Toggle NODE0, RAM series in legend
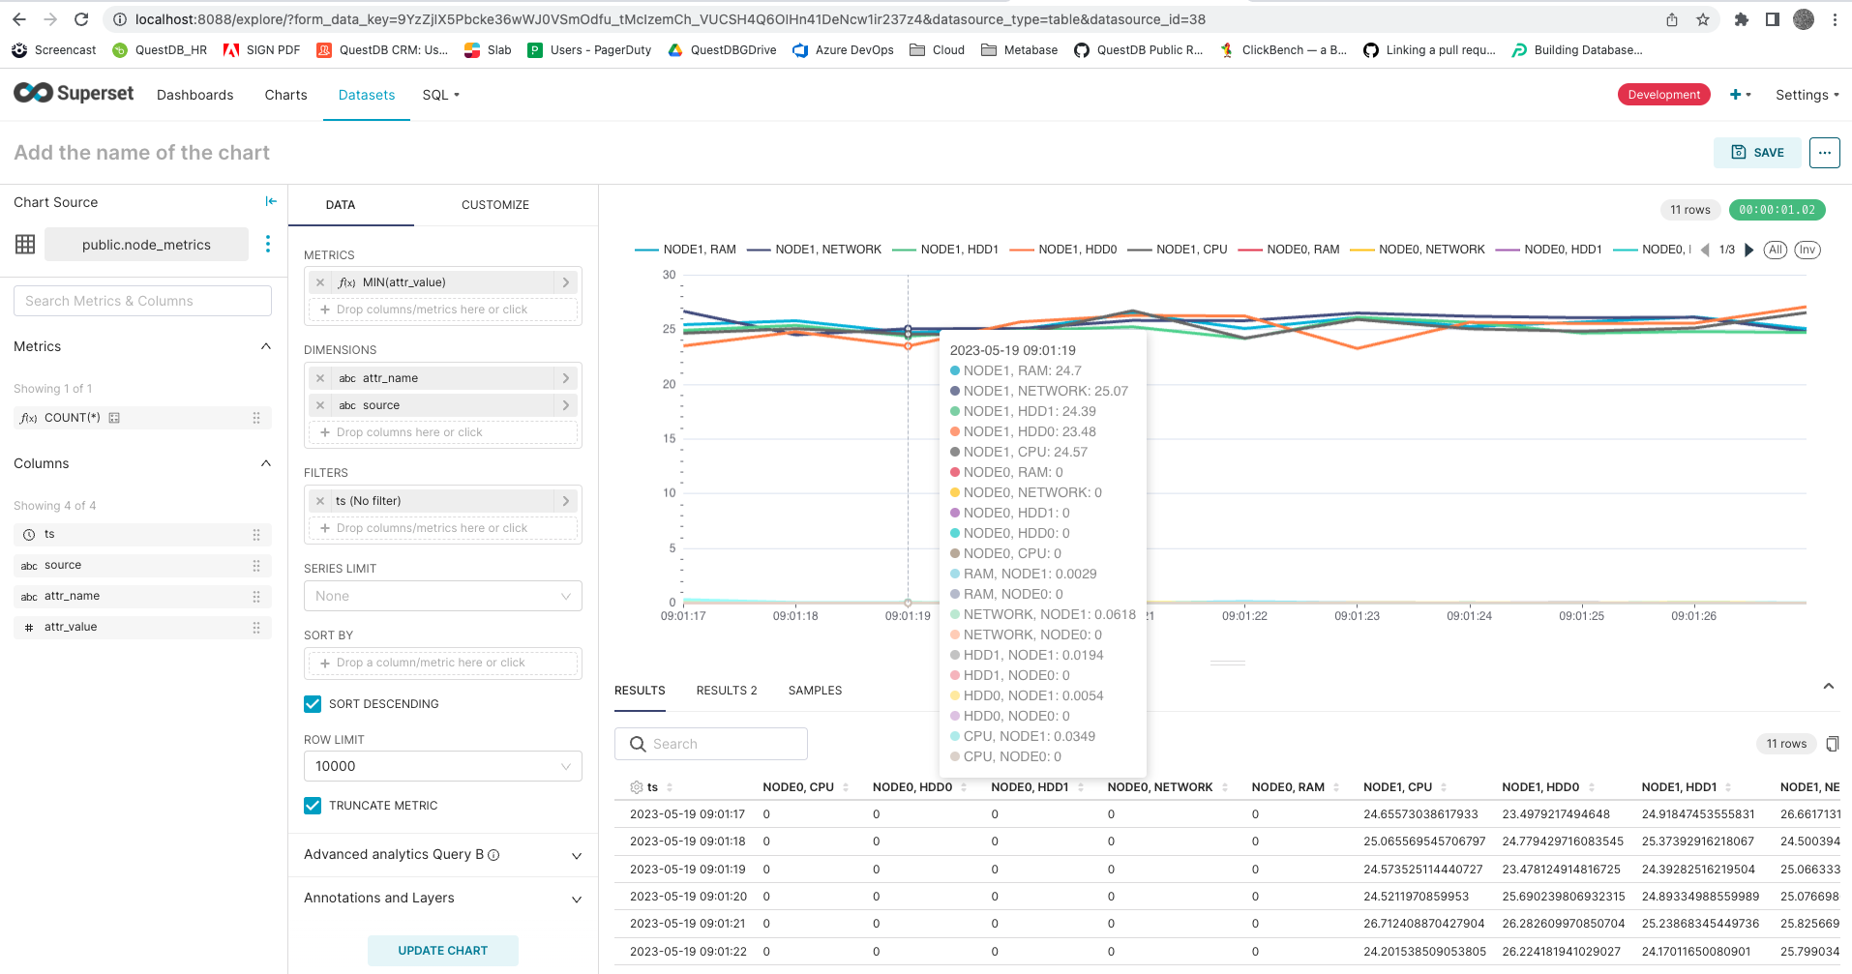1852x974 pixels. tap(1289, 250)
